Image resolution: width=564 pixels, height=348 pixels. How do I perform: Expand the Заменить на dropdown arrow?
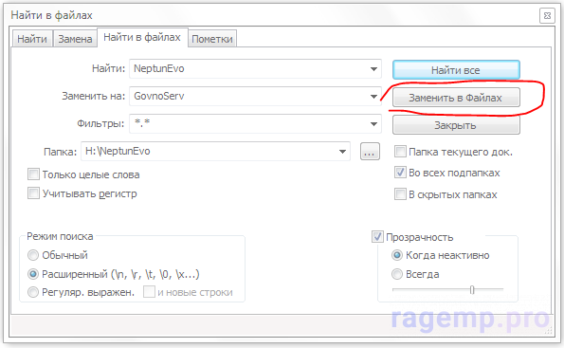click(373, 97)
